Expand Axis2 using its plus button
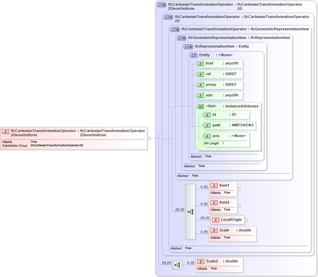This screenshot has height=277, width=318. (x=238, y=206)
